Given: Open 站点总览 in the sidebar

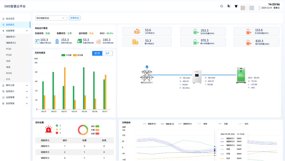Looking at the screenshot, I should pyautogui.click(x=10, y=18).
